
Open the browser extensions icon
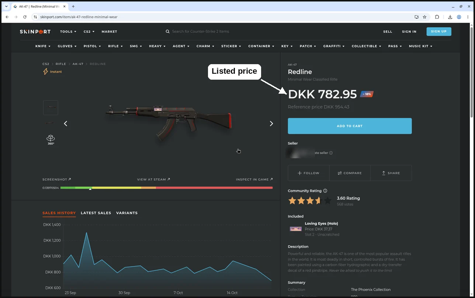click(437, 17)
